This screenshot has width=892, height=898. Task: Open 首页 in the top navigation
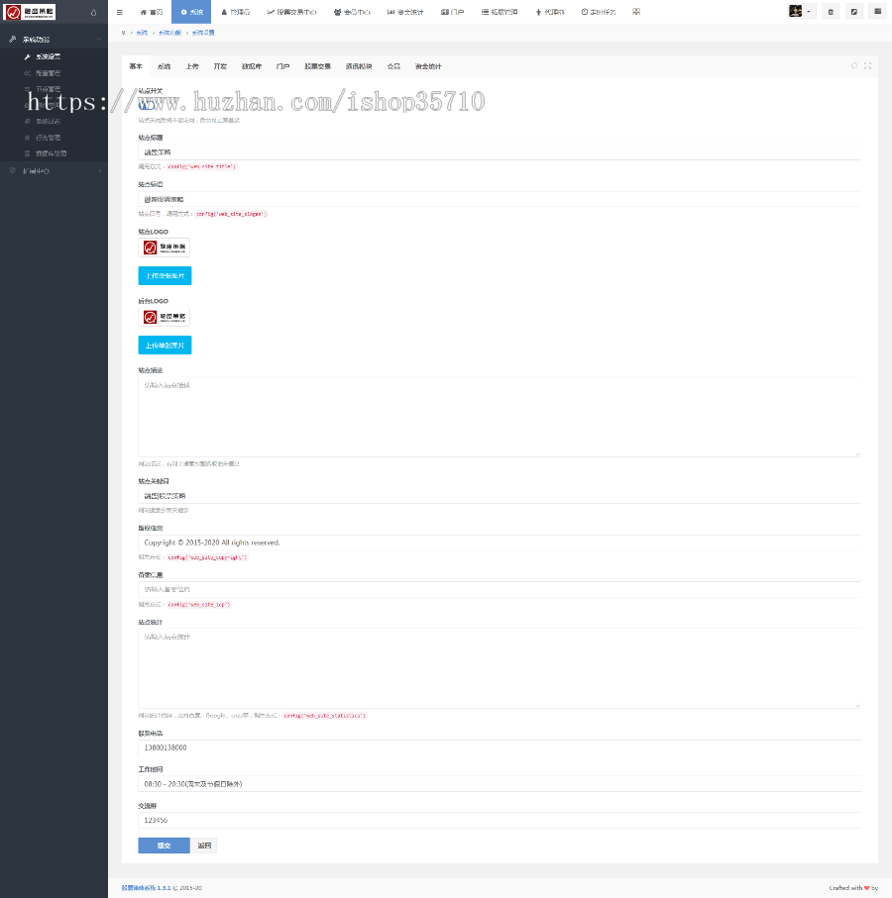pos(151,12)
